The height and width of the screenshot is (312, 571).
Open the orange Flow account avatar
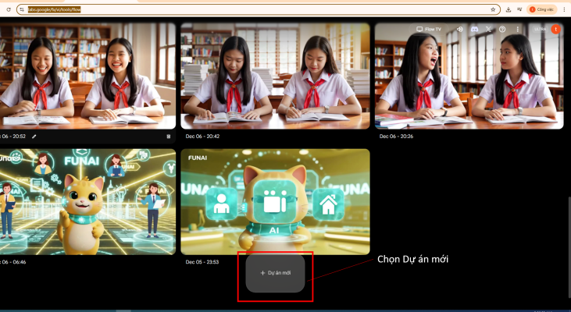point(555,29)
